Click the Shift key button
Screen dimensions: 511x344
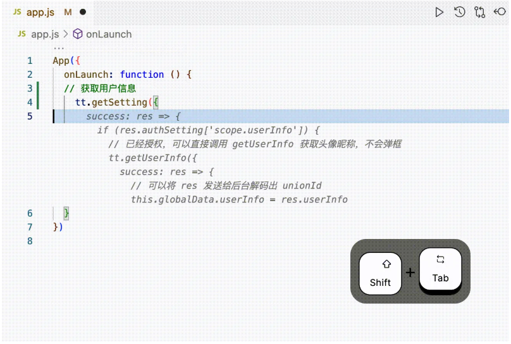(x=380, y=274)
